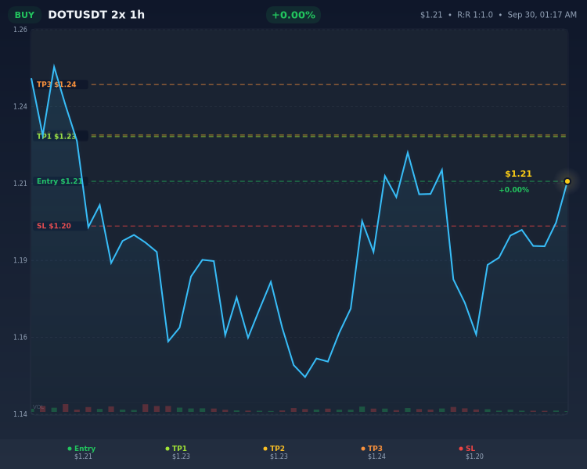Click the green BUY badge

click(x=25, y=15)
